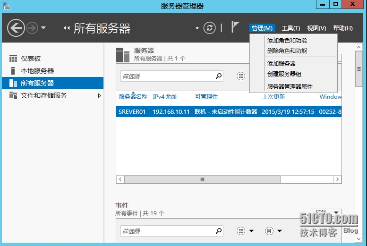This screenshot has height=246, width=367.
Task: Select 所有服务器 in the sidebar
Action: coord(52,83)
